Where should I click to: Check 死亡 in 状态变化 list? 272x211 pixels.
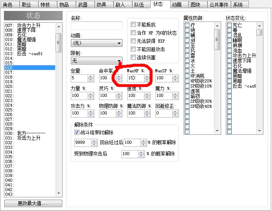[229, 25]
